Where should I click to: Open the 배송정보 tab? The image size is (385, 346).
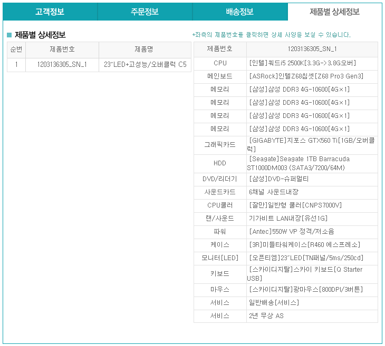[x=240, y=12]
